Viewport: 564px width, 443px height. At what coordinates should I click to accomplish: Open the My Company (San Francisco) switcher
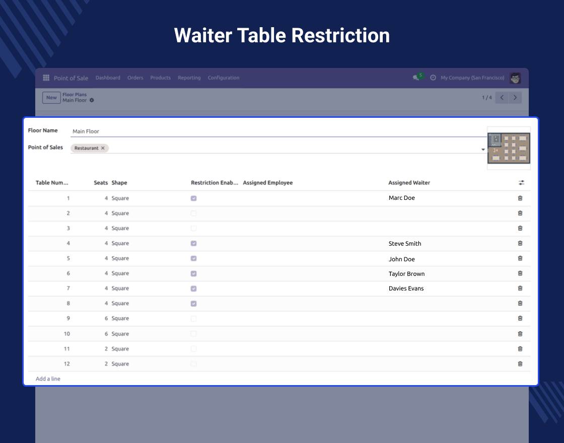(472, 78)
